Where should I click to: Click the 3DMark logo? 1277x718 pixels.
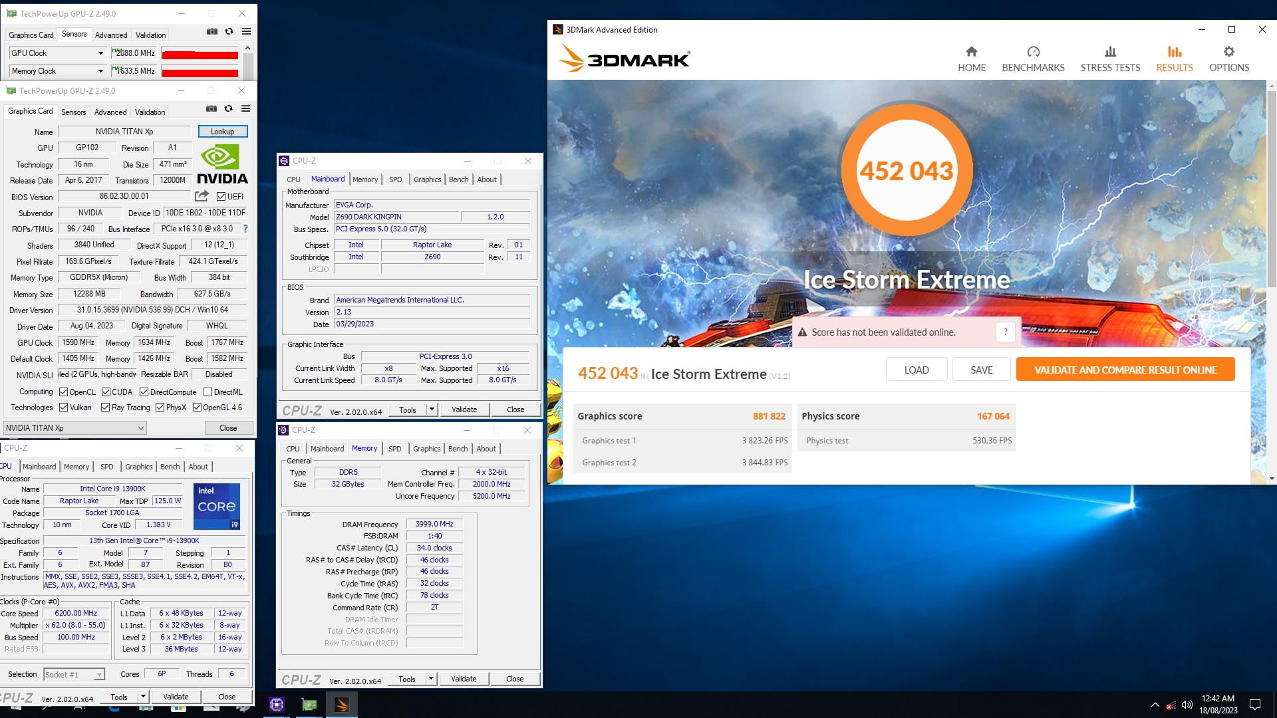625,59
